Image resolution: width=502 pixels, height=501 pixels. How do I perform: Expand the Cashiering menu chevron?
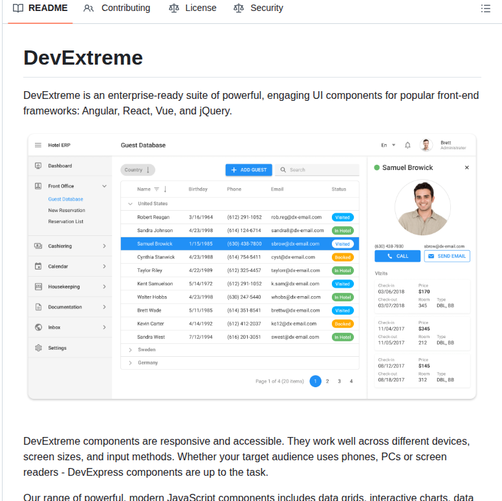[104, 246]
